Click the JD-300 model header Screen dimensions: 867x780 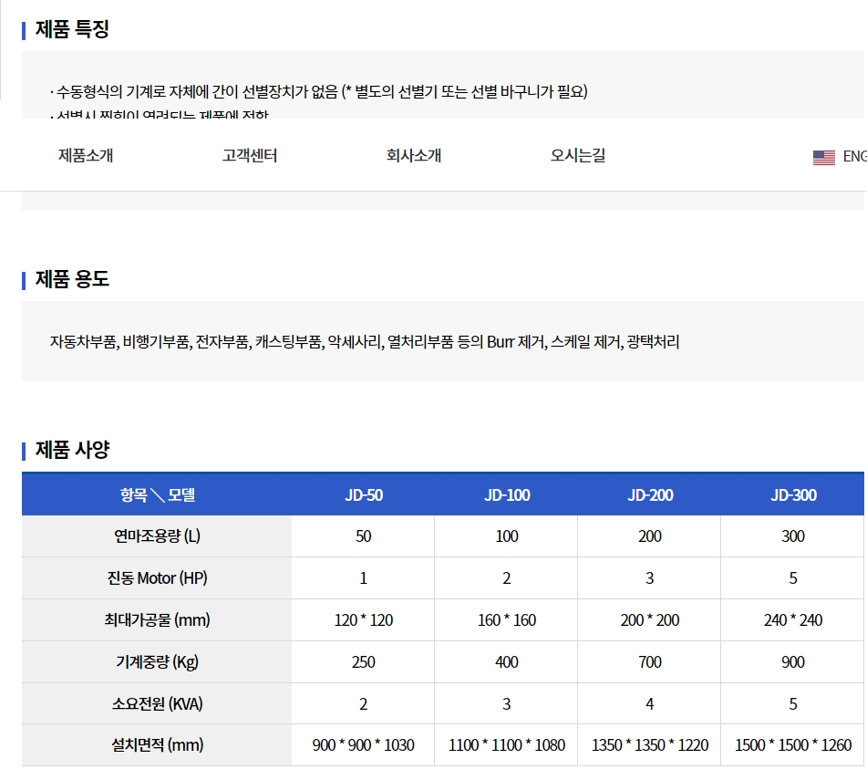click(793, 495)
